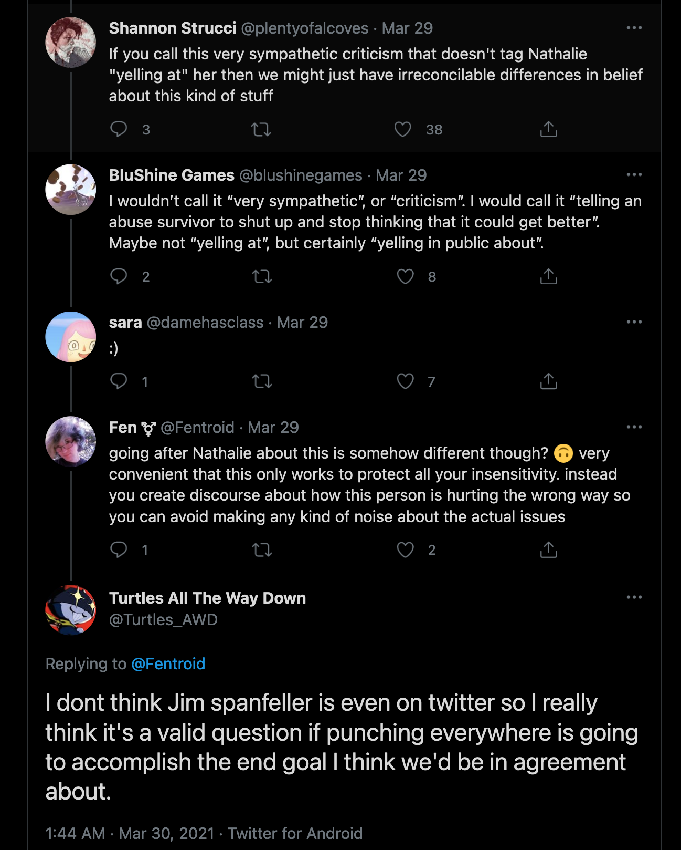View Shannon Strucci's profile picture

71,43
